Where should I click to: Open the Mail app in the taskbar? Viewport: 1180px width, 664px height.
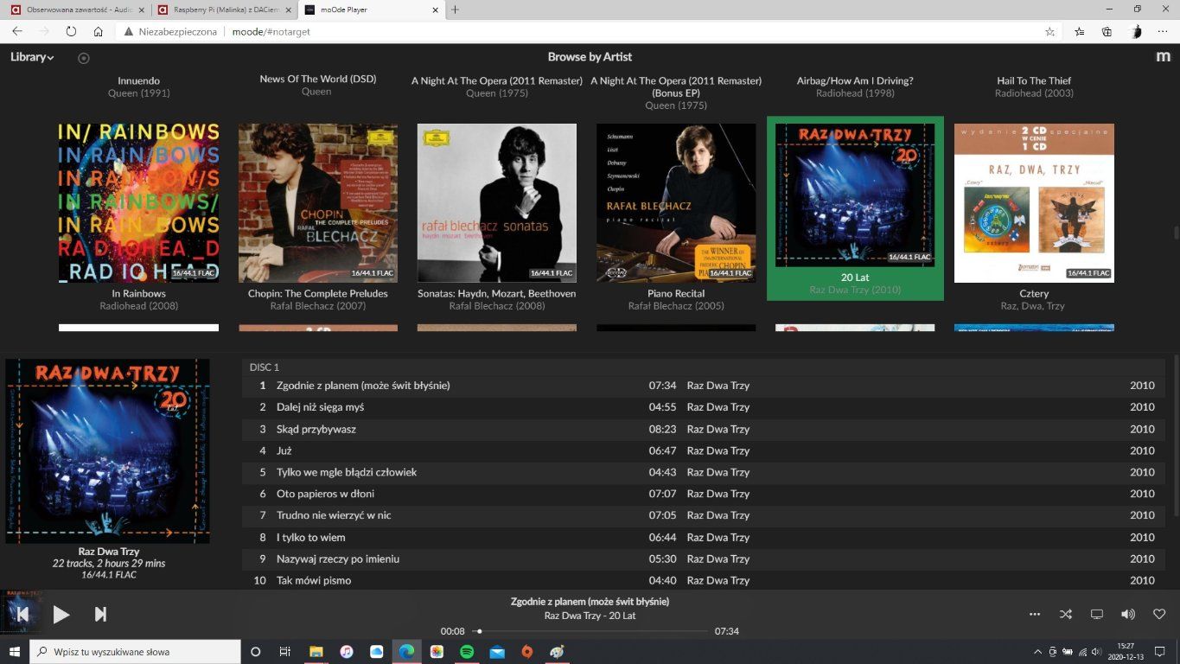497,651
